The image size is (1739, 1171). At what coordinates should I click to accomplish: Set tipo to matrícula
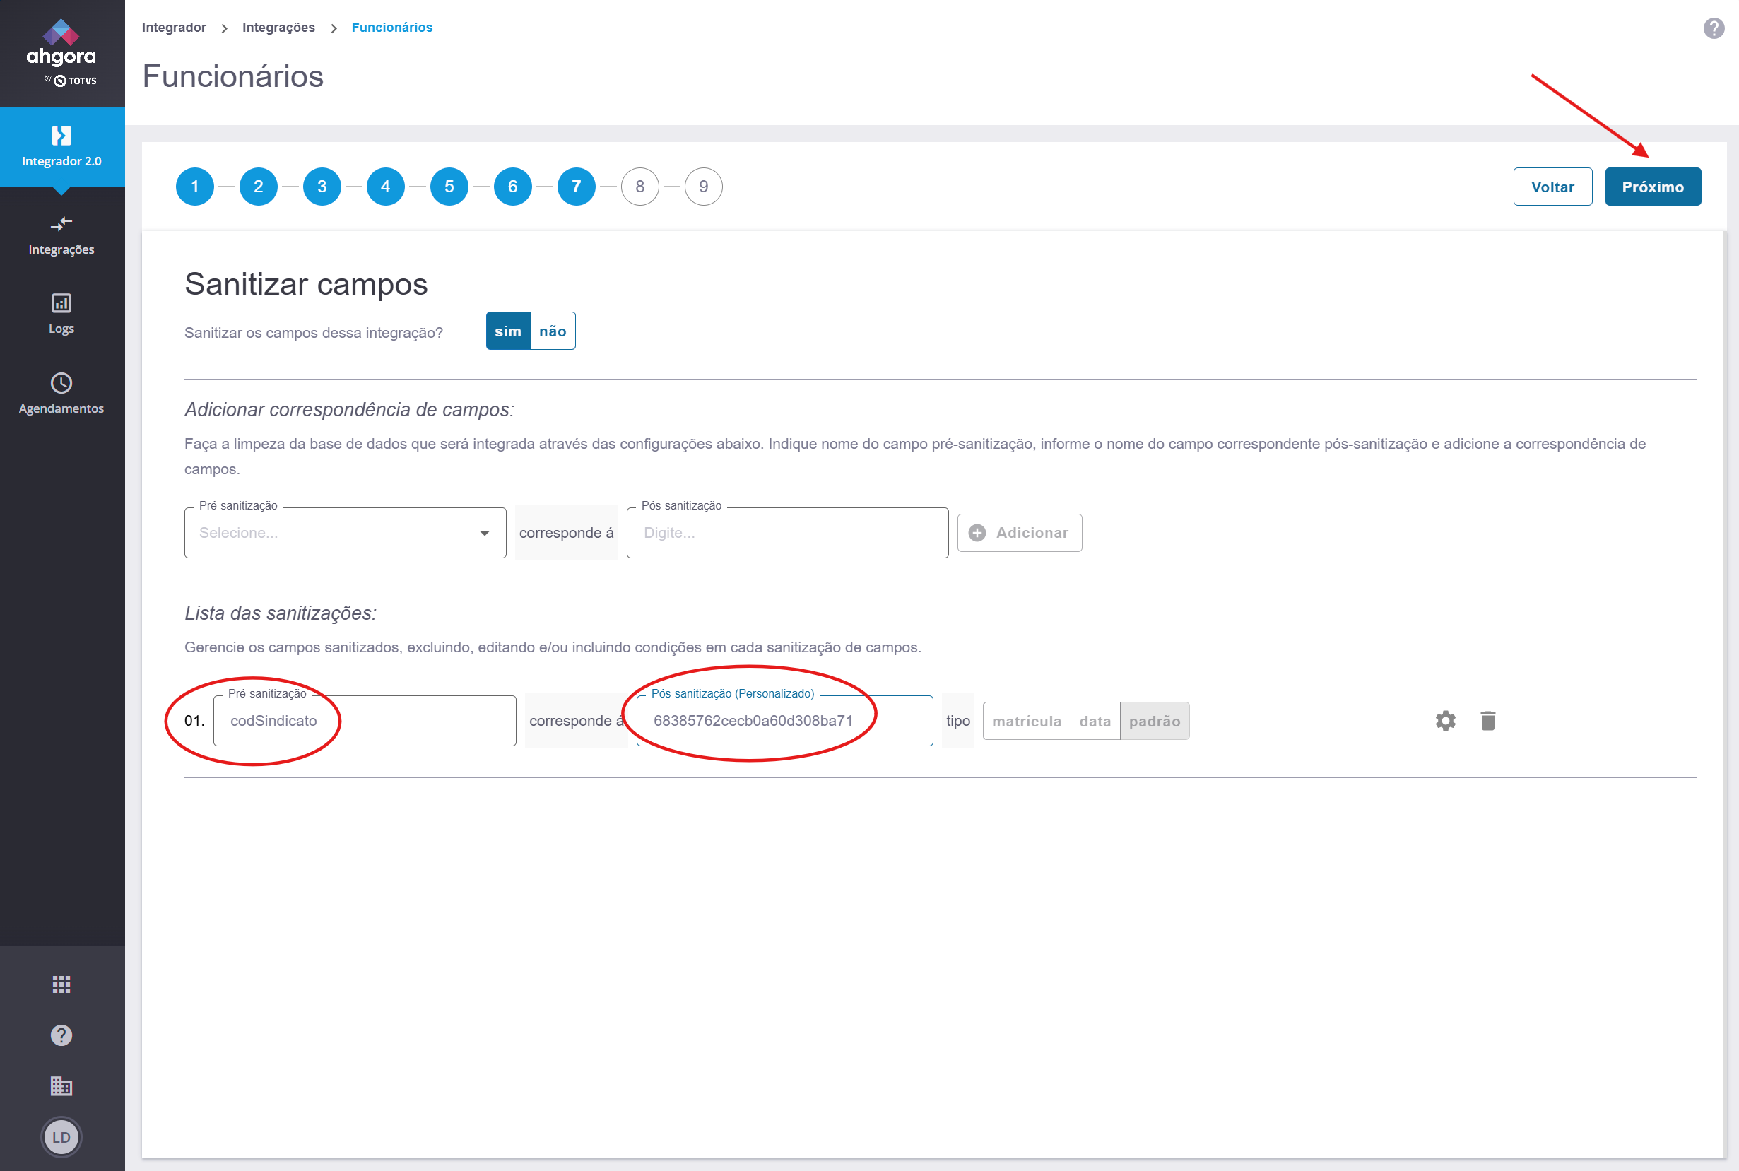pyautogui.click(x=1026, y=721)
